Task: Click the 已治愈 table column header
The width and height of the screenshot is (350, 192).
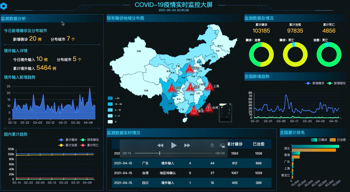Action: (x=259, y=144)
